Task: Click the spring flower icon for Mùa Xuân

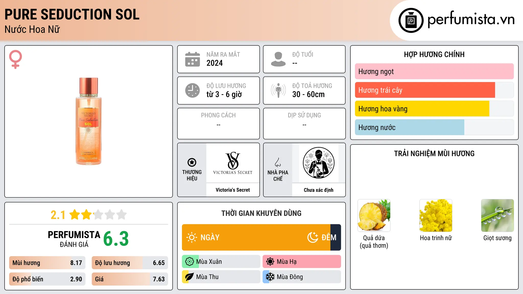Action: click(189, 262)
